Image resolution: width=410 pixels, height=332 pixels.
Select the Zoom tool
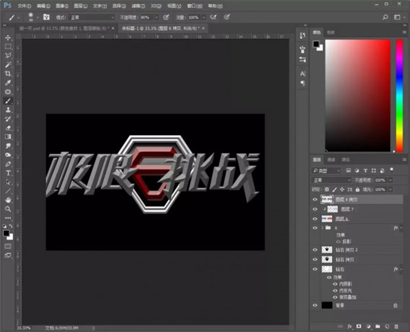[8, 209]
